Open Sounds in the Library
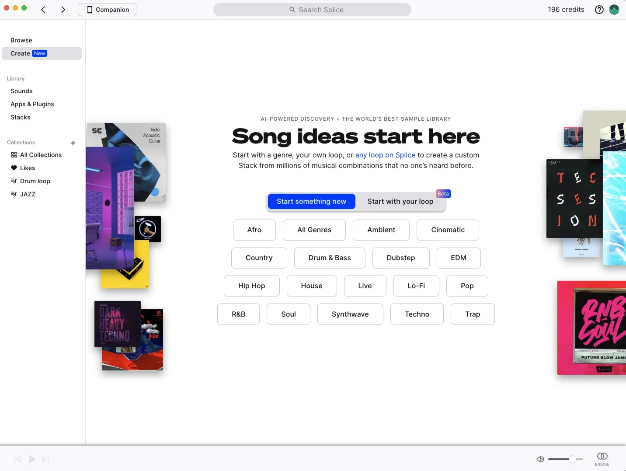 pyautogui.click(x=21, y=91)
